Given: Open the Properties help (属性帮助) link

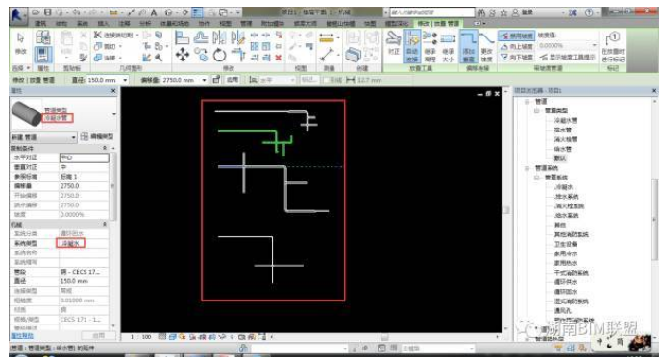Looking at the screenshot, I should 22,336.
